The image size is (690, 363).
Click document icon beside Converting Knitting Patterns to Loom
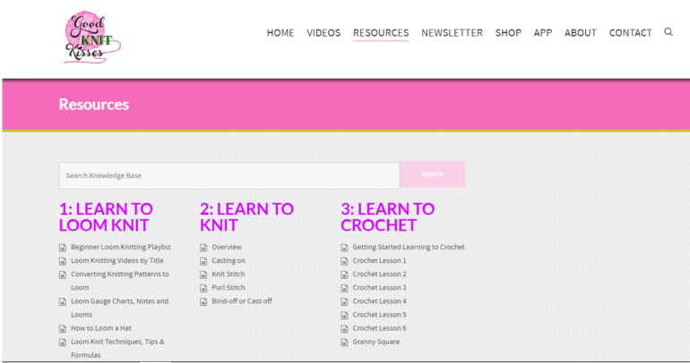[x=63, y=274]
